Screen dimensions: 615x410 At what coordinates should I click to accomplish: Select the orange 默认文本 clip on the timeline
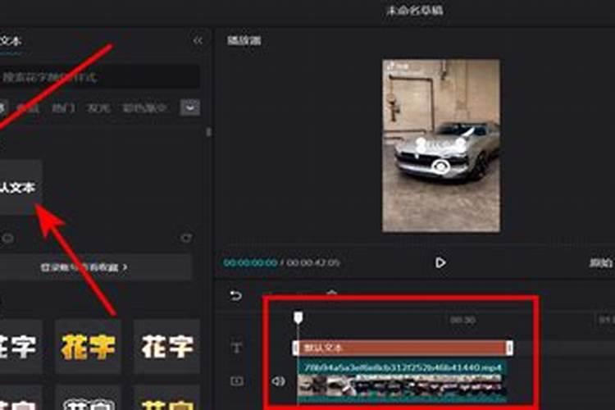(403, 348)
